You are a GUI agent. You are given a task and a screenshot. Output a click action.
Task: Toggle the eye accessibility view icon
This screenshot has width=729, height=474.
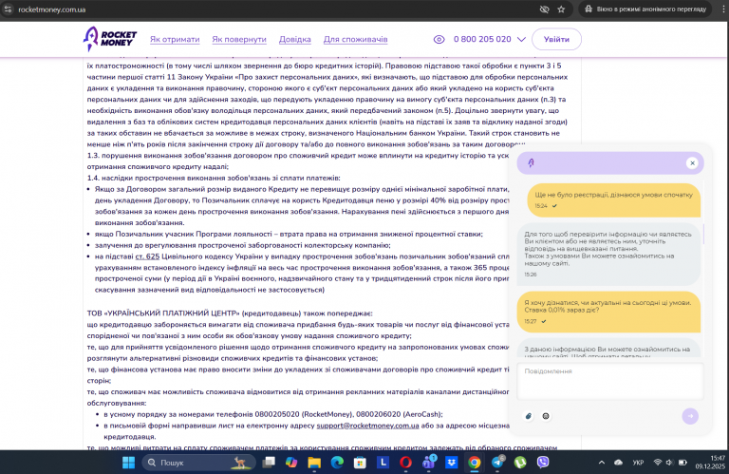[x=439, y=40]
